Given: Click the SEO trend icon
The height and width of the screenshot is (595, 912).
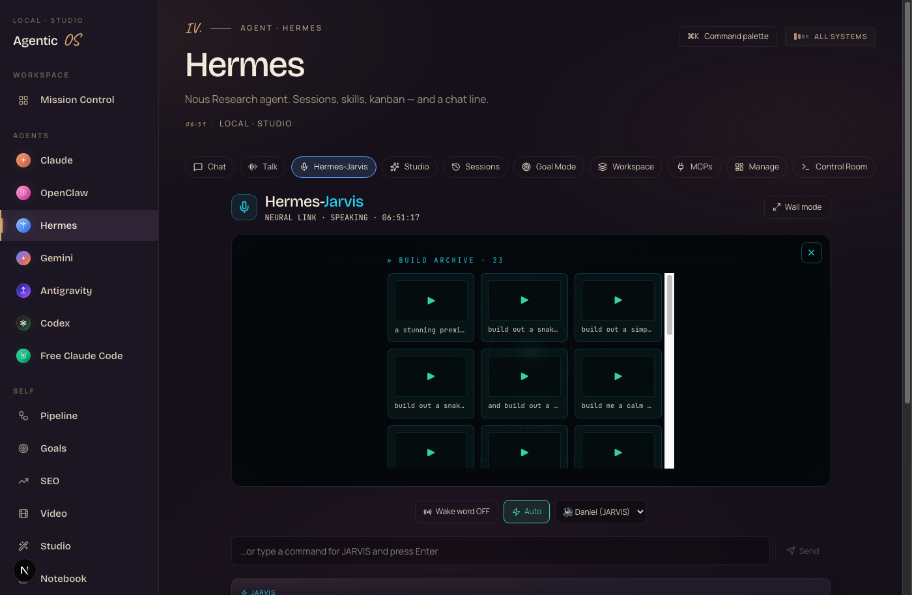Looking at the screenshot, I should coord(23,481).
